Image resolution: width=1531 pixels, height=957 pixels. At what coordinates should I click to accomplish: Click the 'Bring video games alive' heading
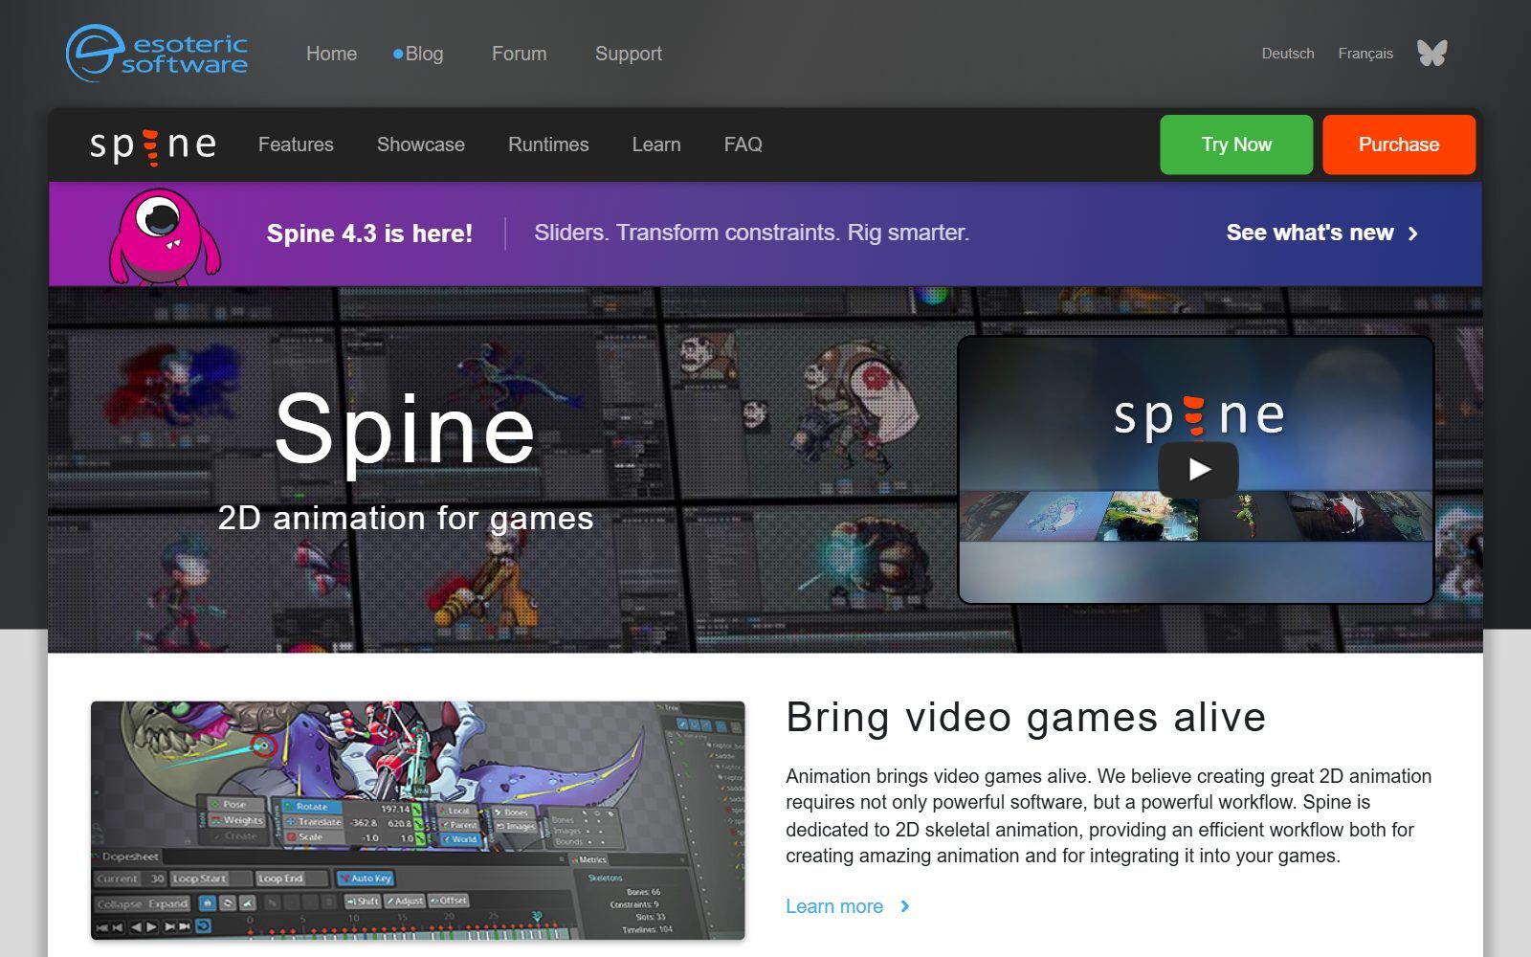coord(1026,718)
